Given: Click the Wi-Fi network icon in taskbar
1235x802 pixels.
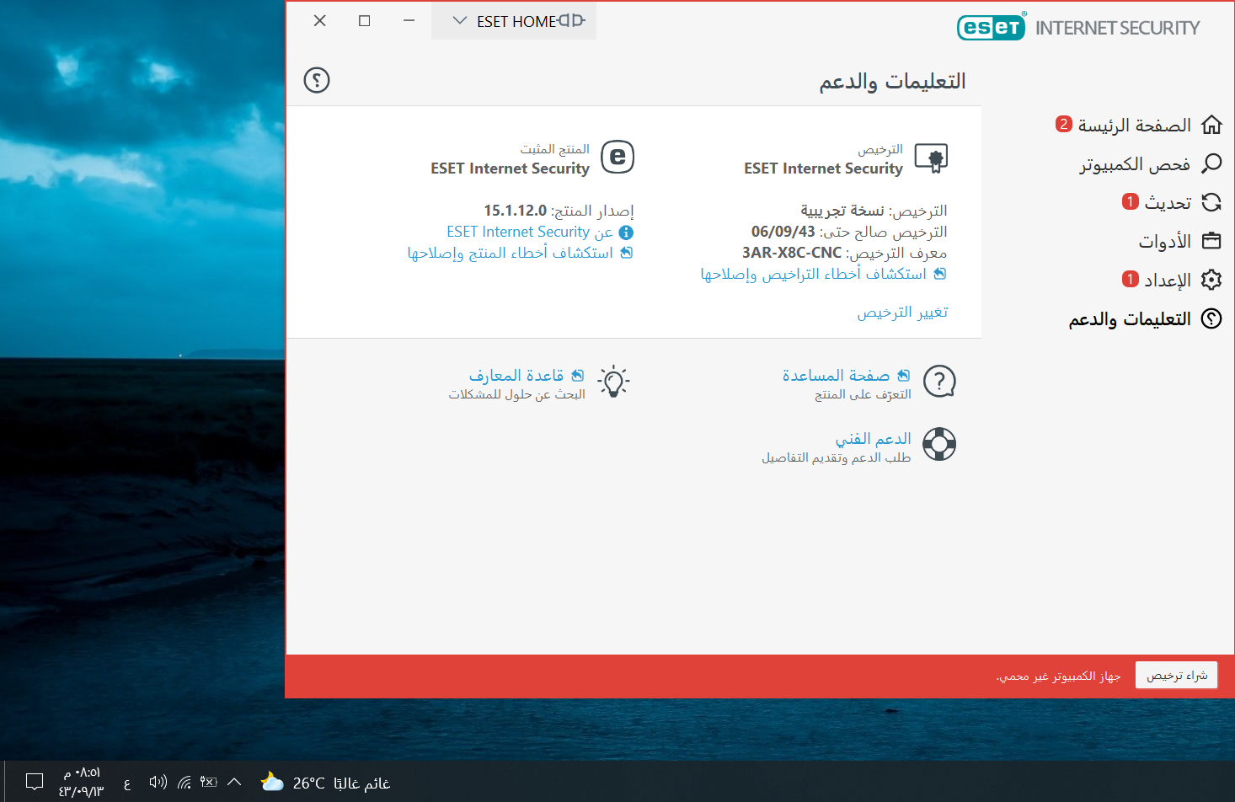Looking at the screenshot, I should point(184,783).
